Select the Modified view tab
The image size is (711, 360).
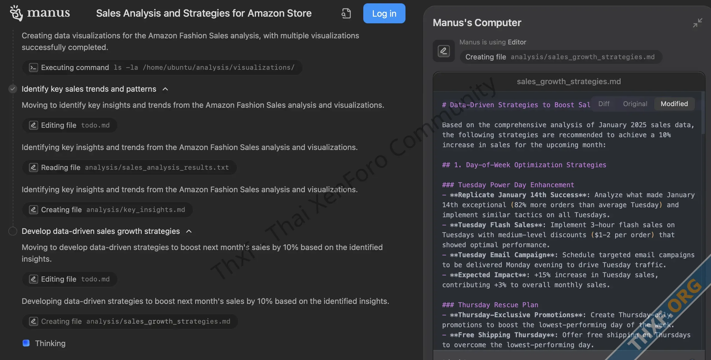(x=674, y=104)
